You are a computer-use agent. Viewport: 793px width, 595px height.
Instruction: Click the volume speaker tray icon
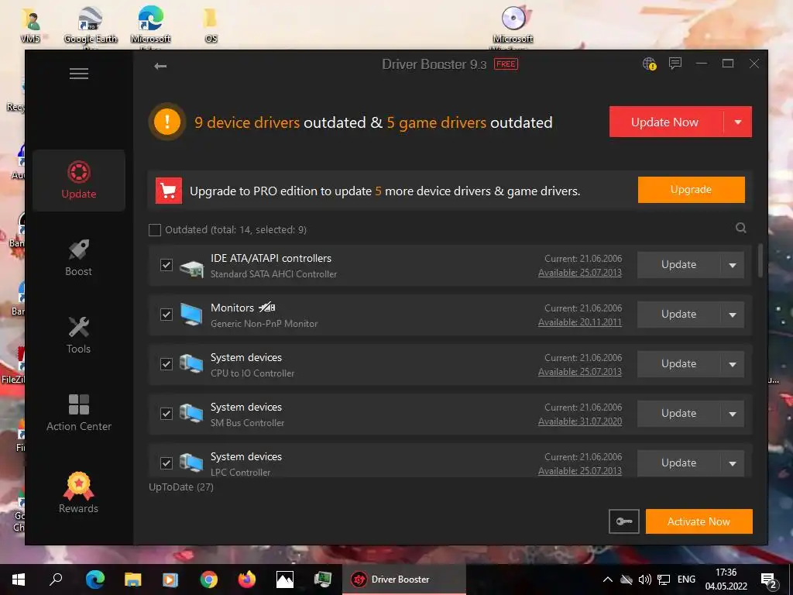pos(644,580)
